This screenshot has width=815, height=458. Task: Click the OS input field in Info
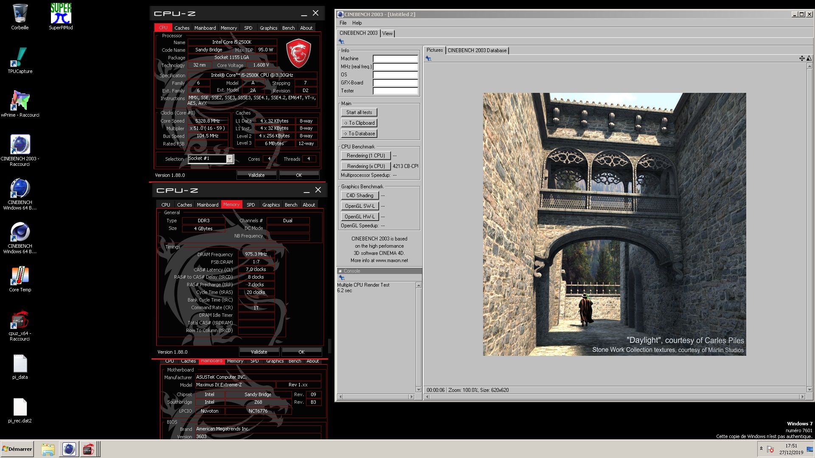395,75
